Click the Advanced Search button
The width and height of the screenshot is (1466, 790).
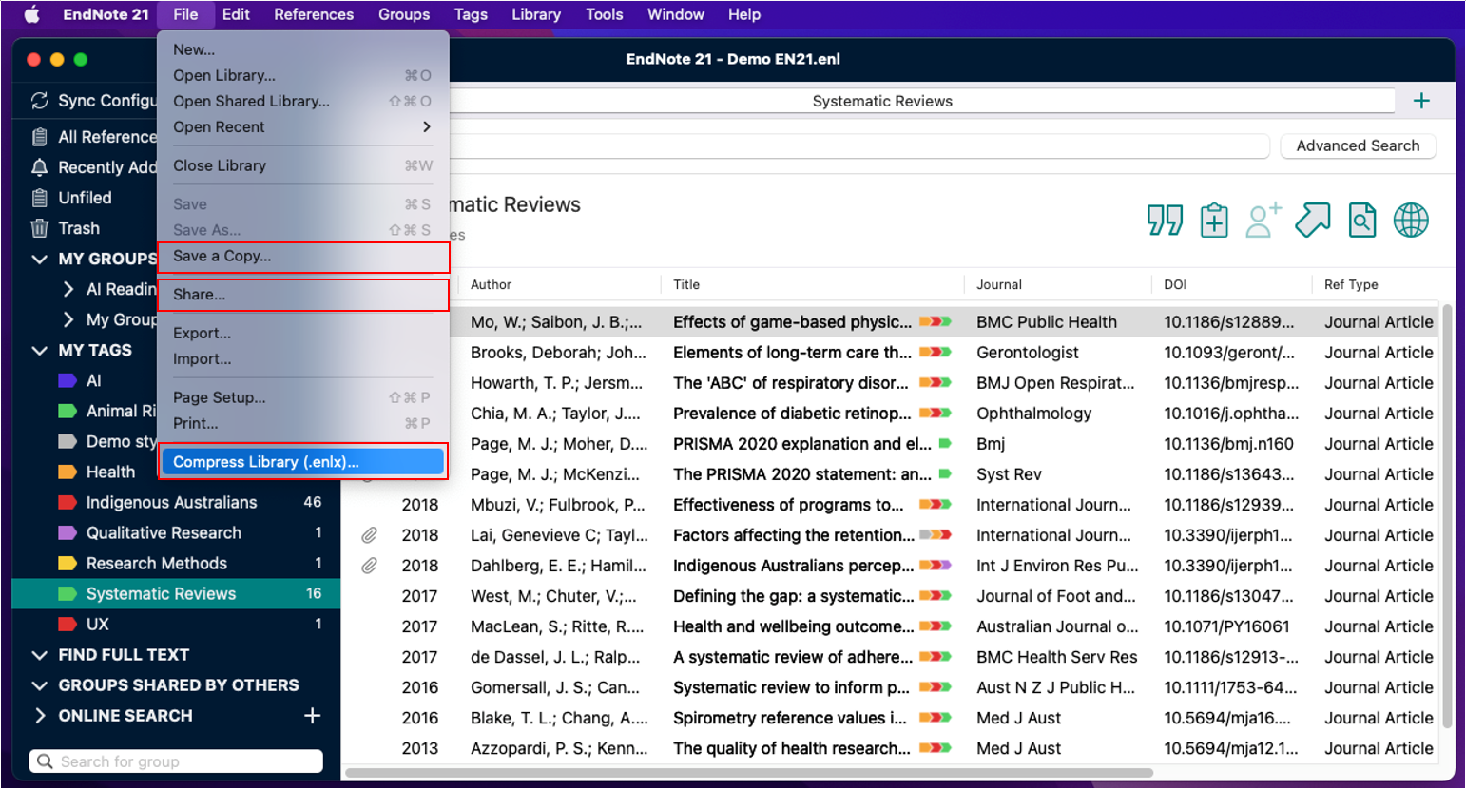pyautogui.click(x=1358, y=145)
